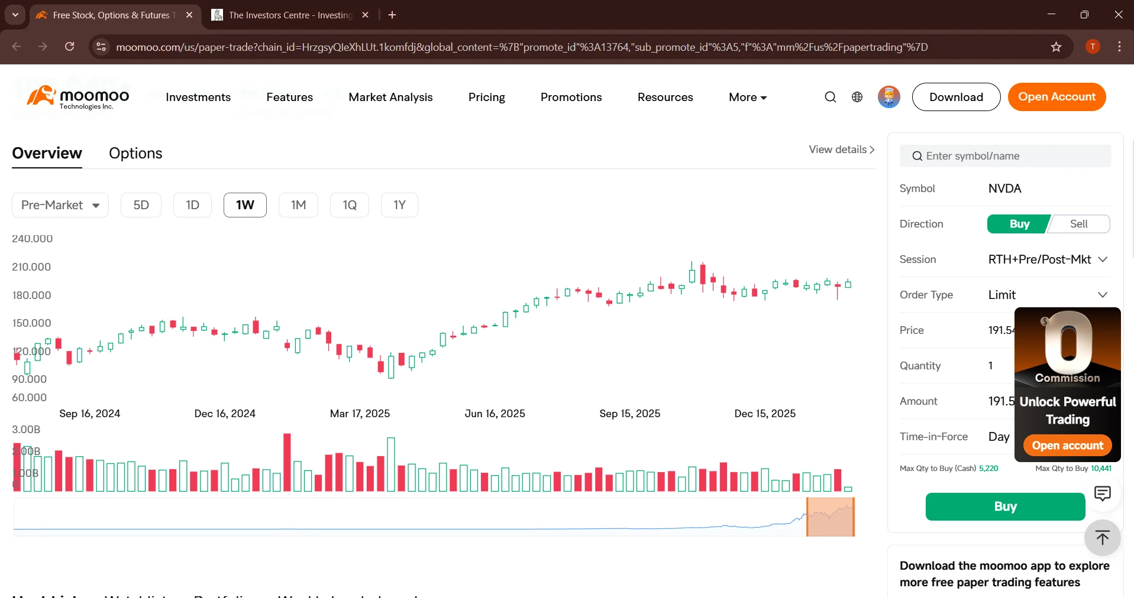This screenshot has height=598, width=1134.
Task: Close the Free Stock, Options & Futures tab
Action: tap(189, 15)
